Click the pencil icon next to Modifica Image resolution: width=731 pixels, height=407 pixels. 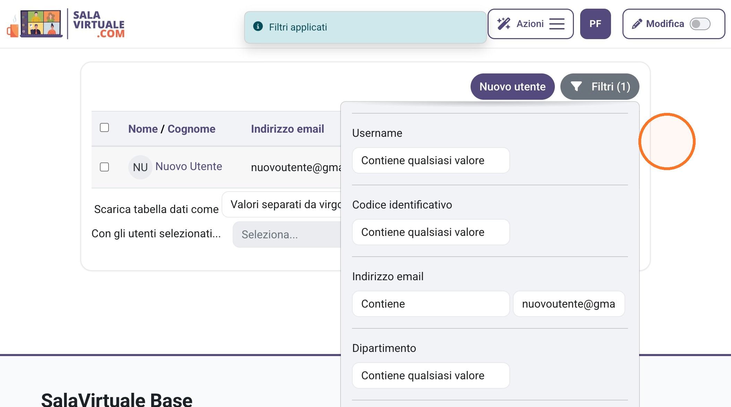(x=637, y=24)
